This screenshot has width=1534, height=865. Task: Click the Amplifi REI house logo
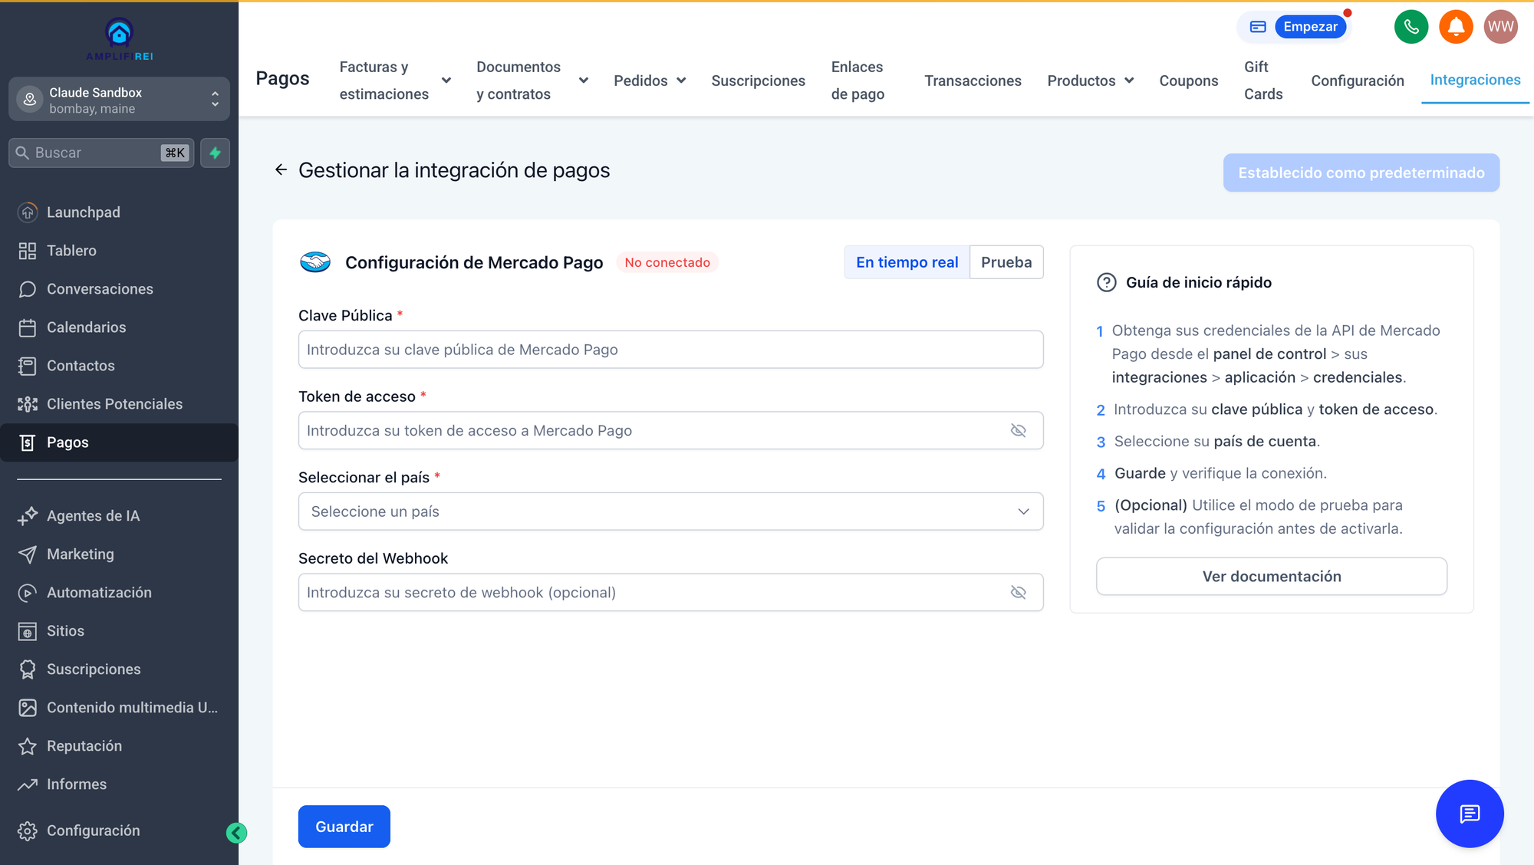coord(119,39)
